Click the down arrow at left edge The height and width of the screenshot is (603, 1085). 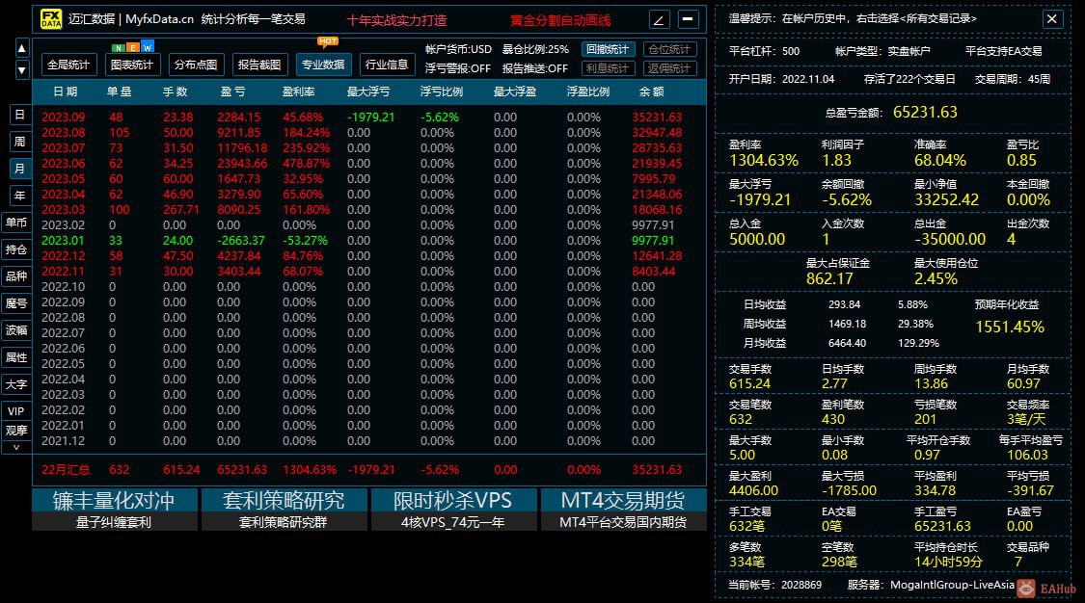tap(21, 69)
